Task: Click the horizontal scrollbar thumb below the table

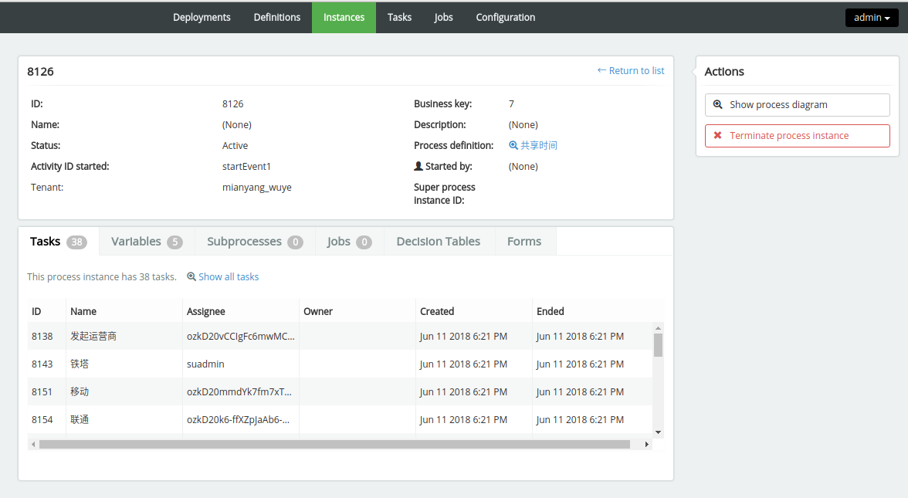Action: point(335,445)
